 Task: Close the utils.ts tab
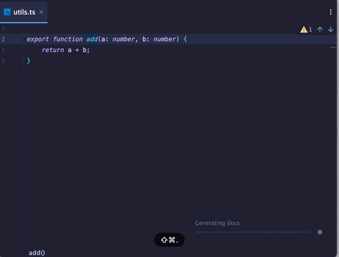click(41, 12)
